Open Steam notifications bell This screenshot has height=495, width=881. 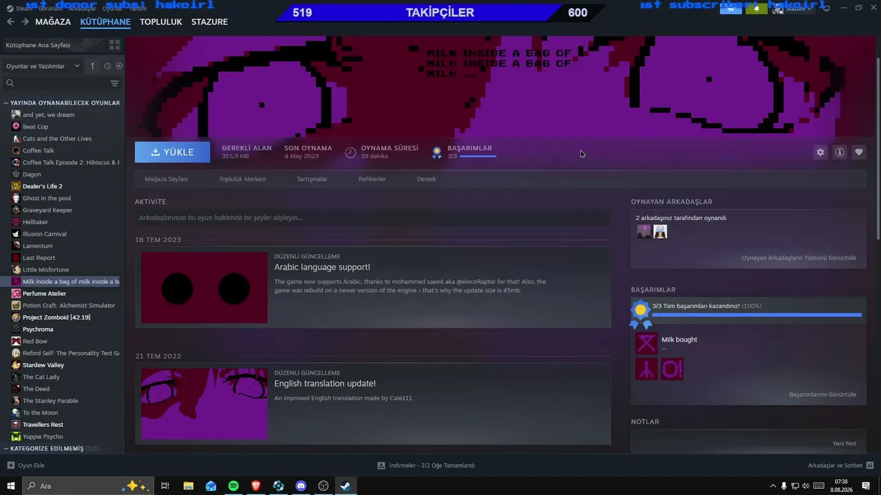tap(756, 8)
